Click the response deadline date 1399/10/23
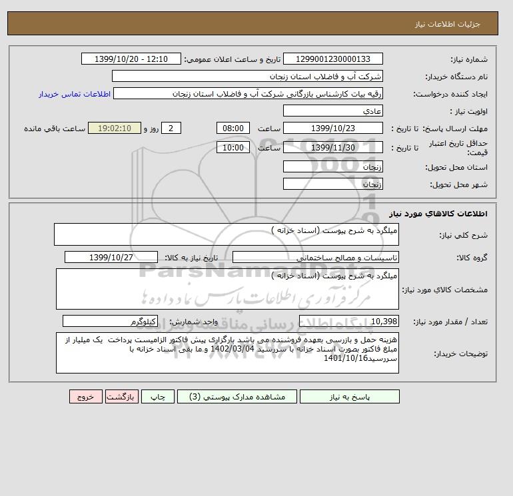Viewport: 513px width, 496px height. pos(332,128)
